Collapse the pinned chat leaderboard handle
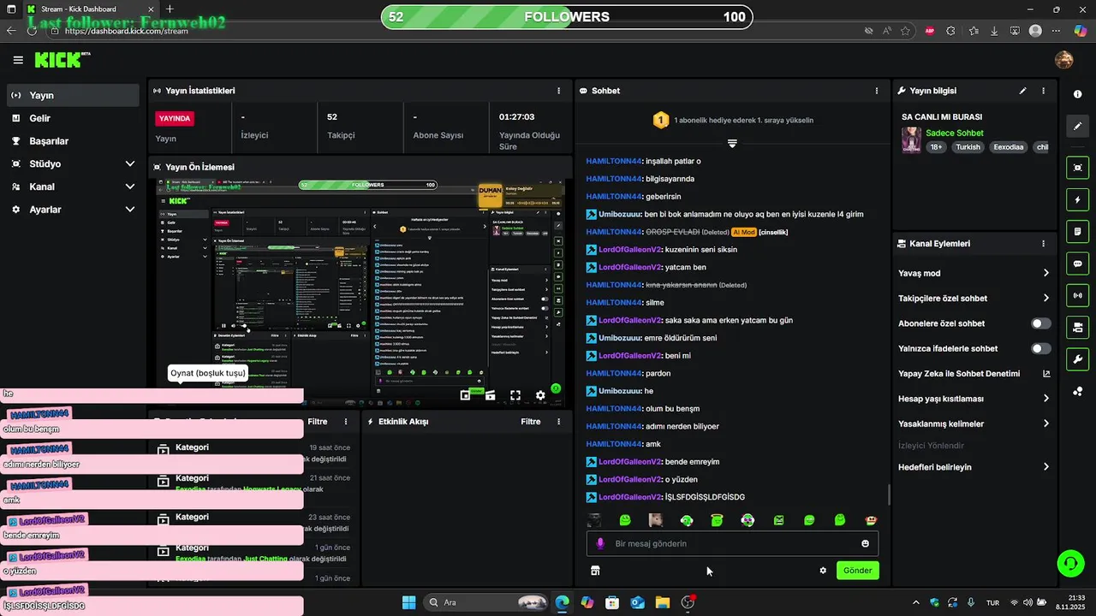This screenshot has width=1096, height=616. 732,143
